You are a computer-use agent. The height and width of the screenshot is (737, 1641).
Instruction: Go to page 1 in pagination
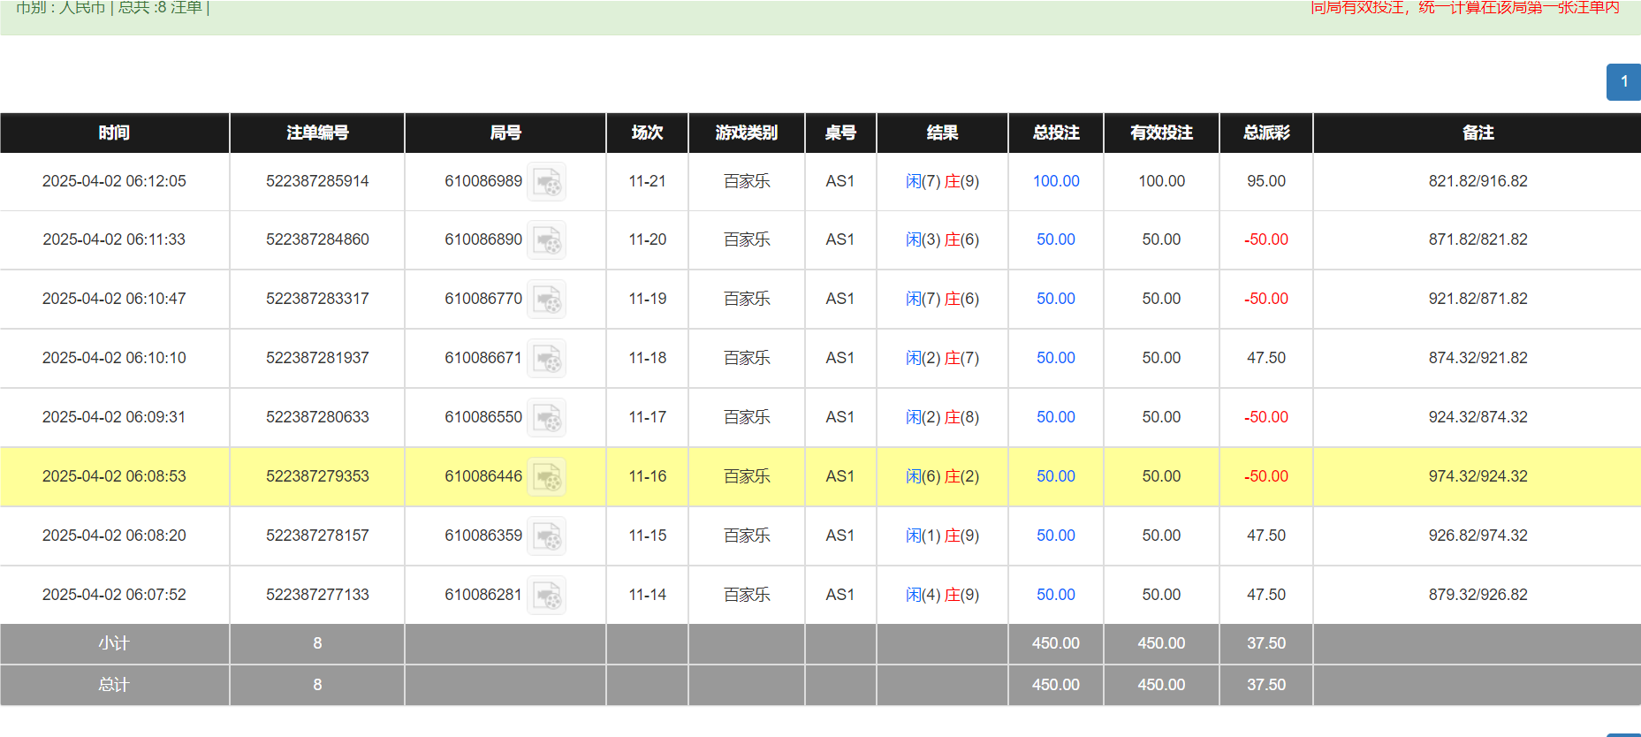click(1623, 81)
